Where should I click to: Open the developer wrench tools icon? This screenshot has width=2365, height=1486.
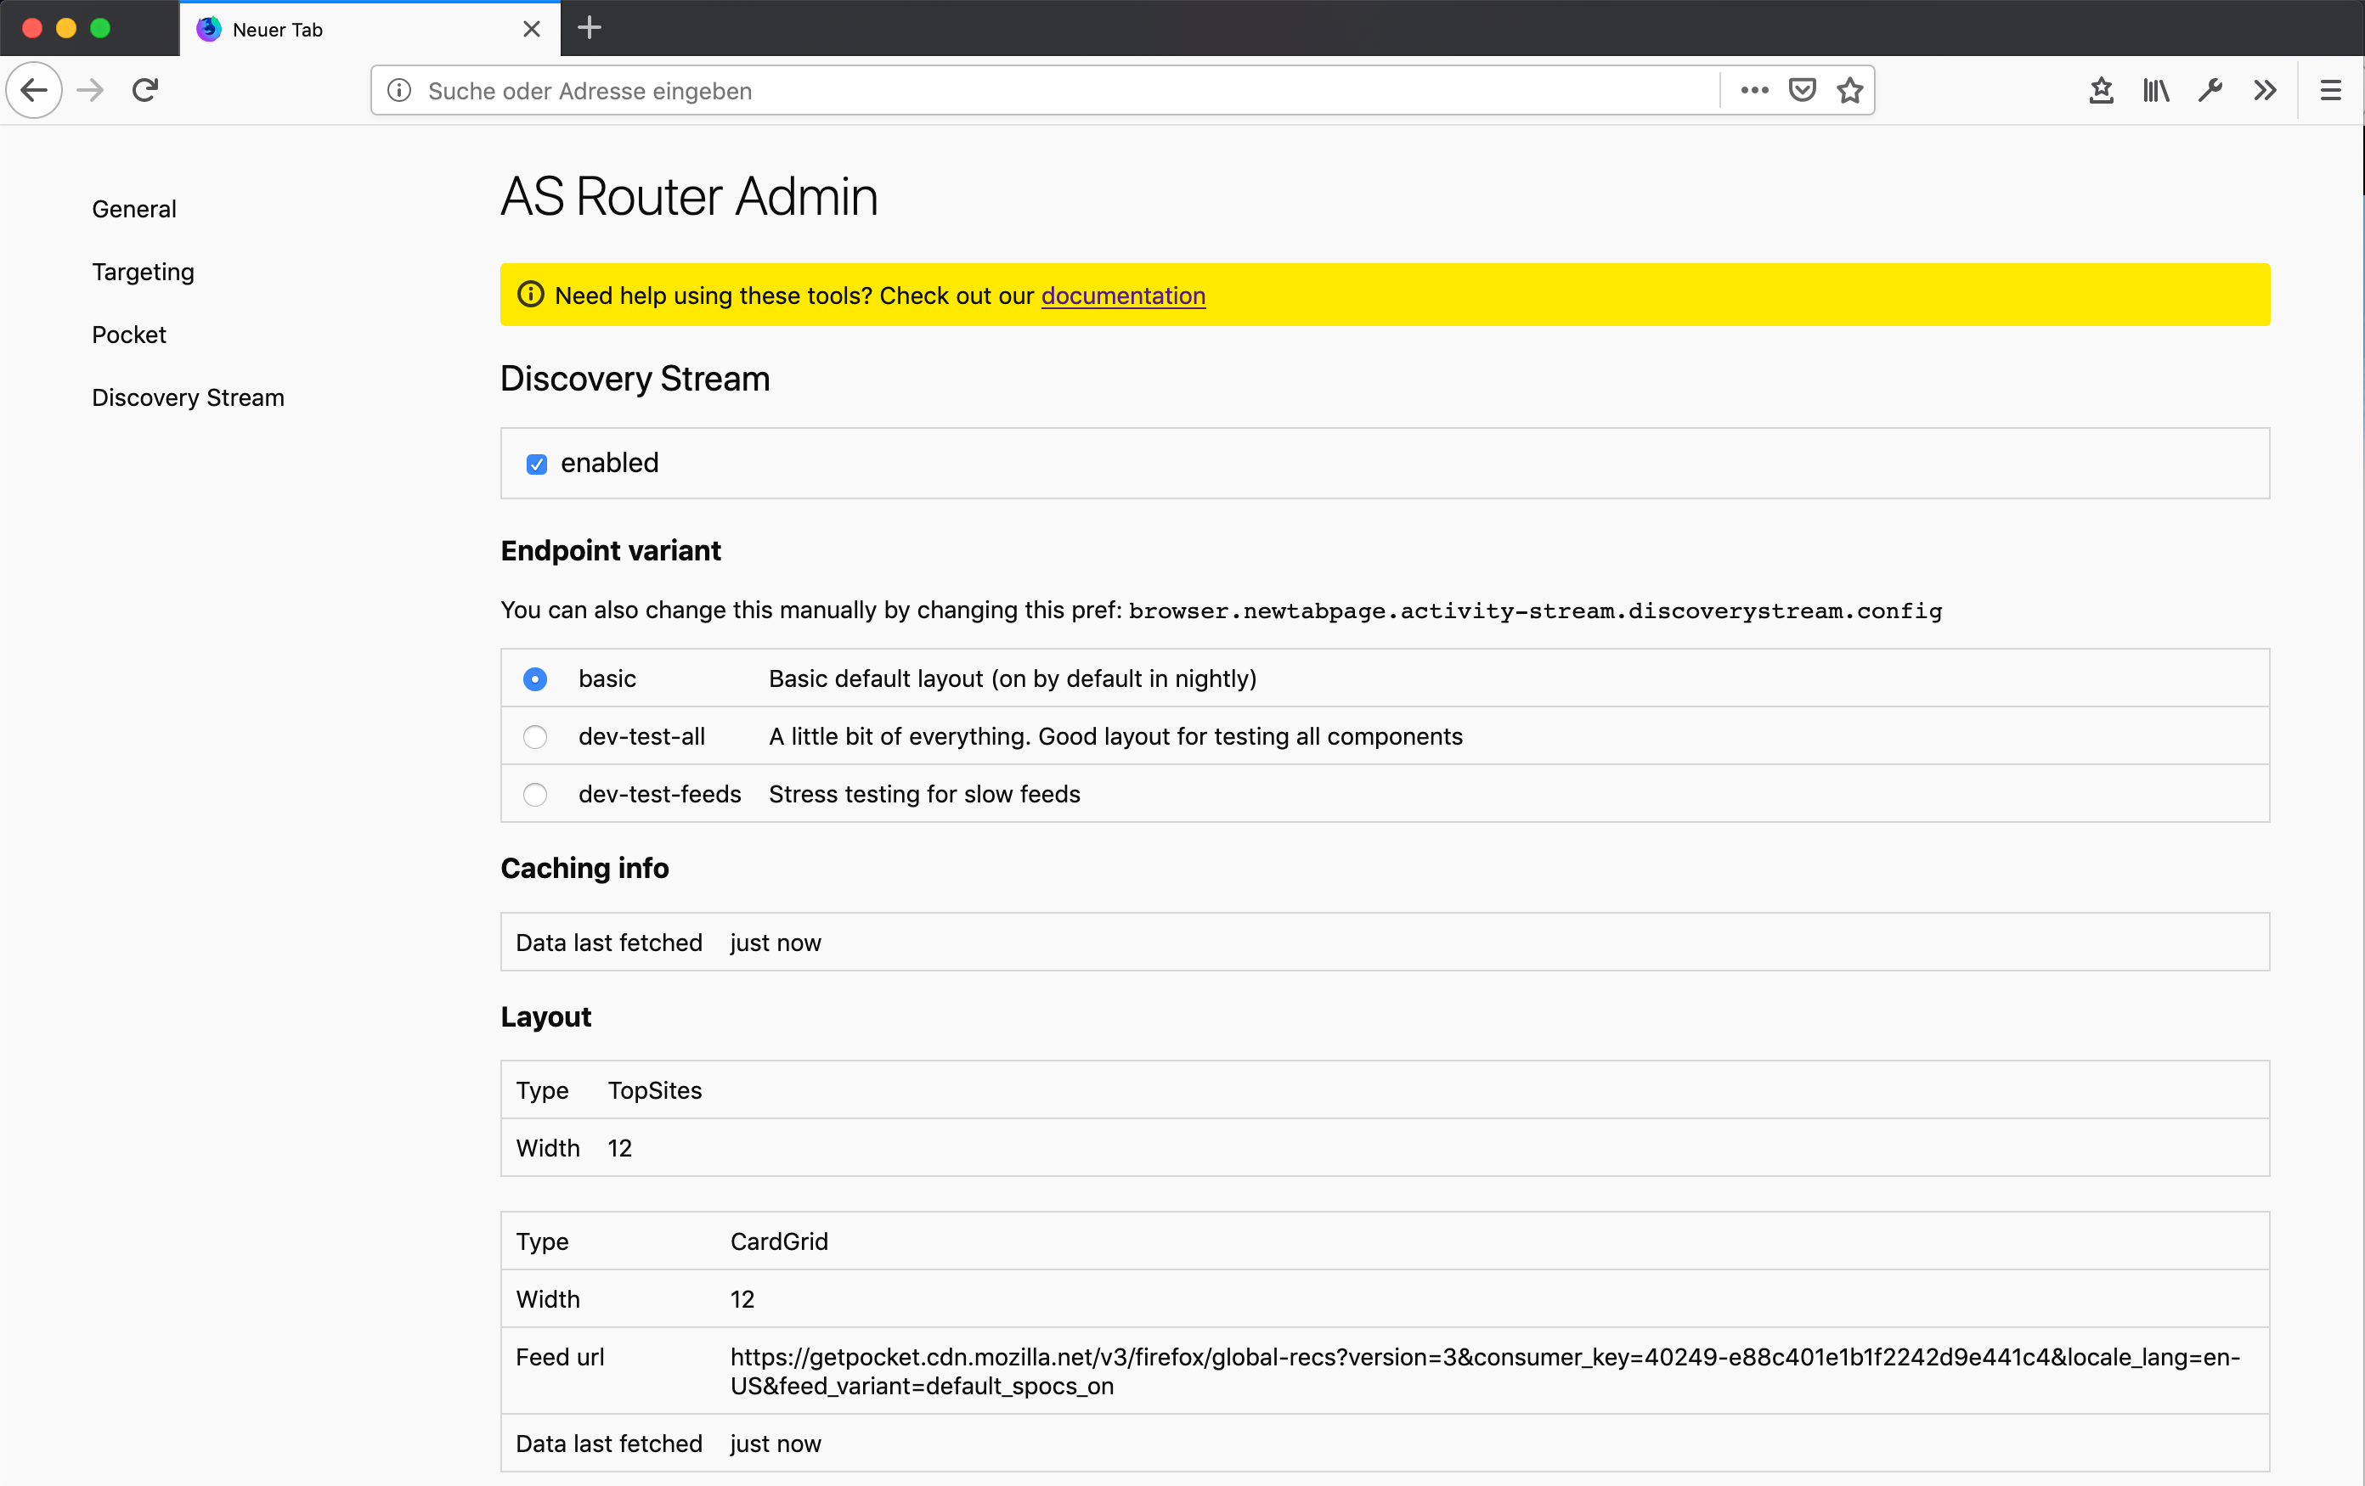[2210, 90]
